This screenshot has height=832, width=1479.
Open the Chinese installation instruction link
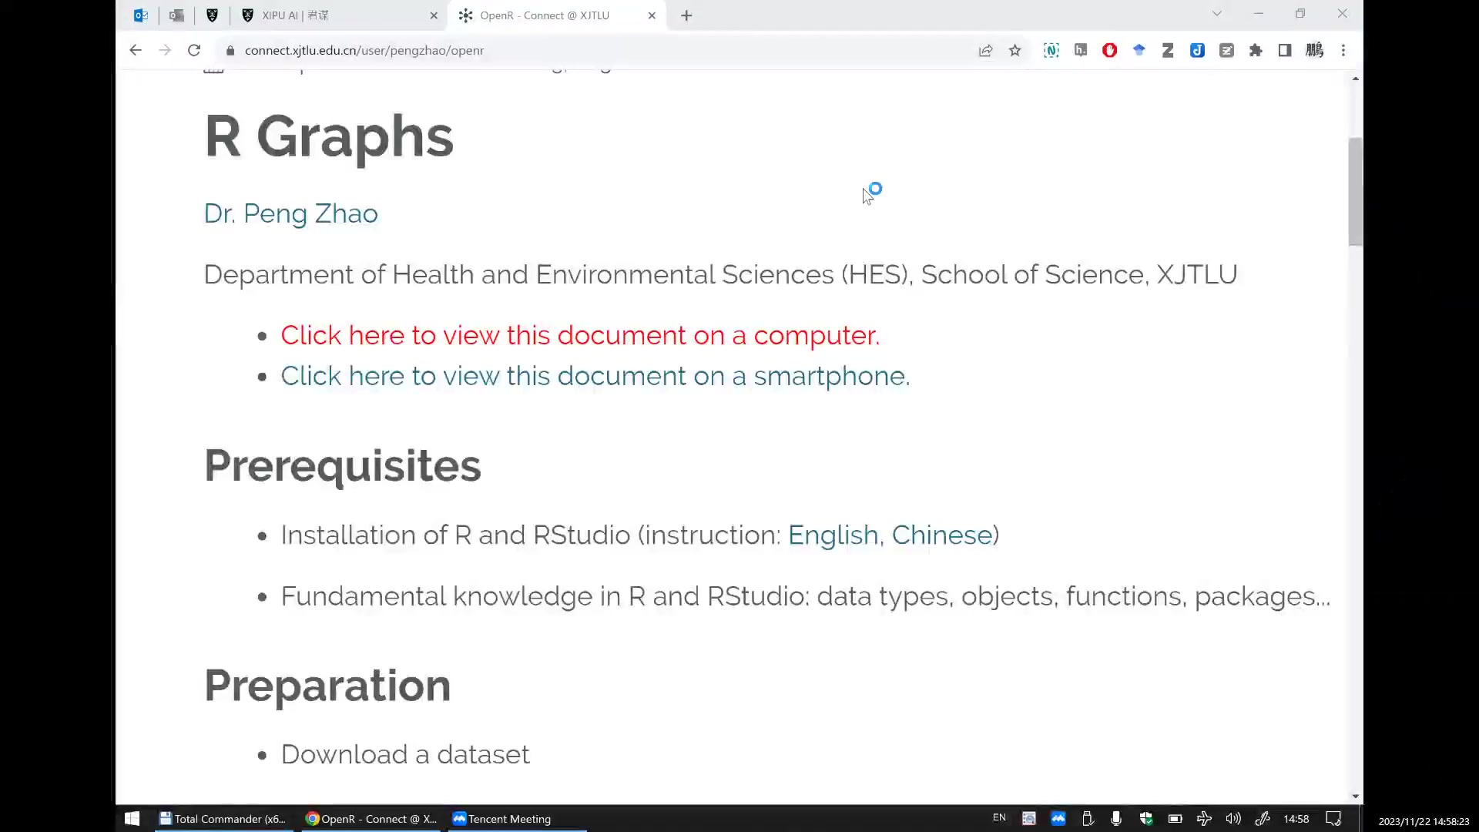941,535
